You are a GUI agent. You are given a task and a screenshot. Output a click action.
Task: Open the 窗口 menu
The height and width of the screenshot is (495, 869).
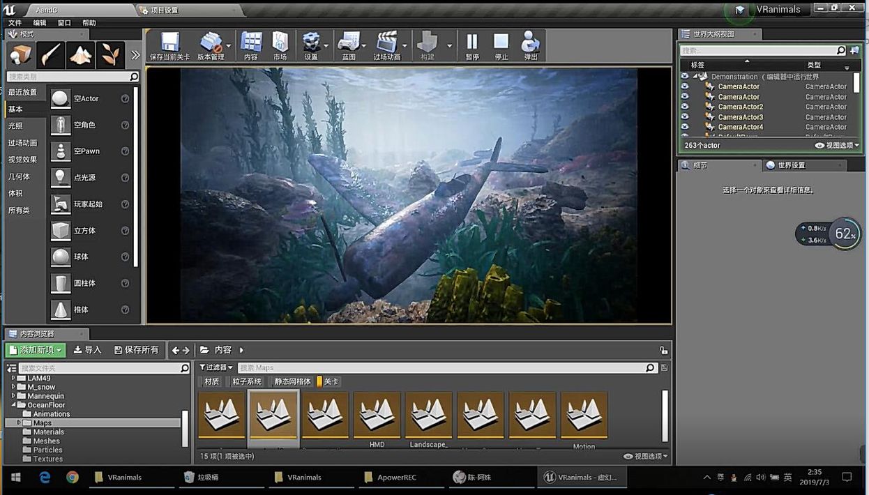64,23
